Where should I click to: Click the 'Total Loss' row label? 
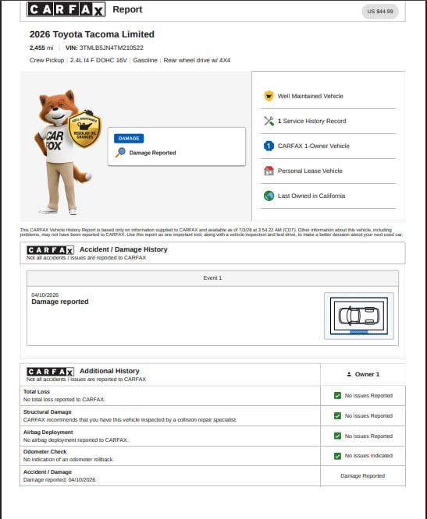[37, 391]
